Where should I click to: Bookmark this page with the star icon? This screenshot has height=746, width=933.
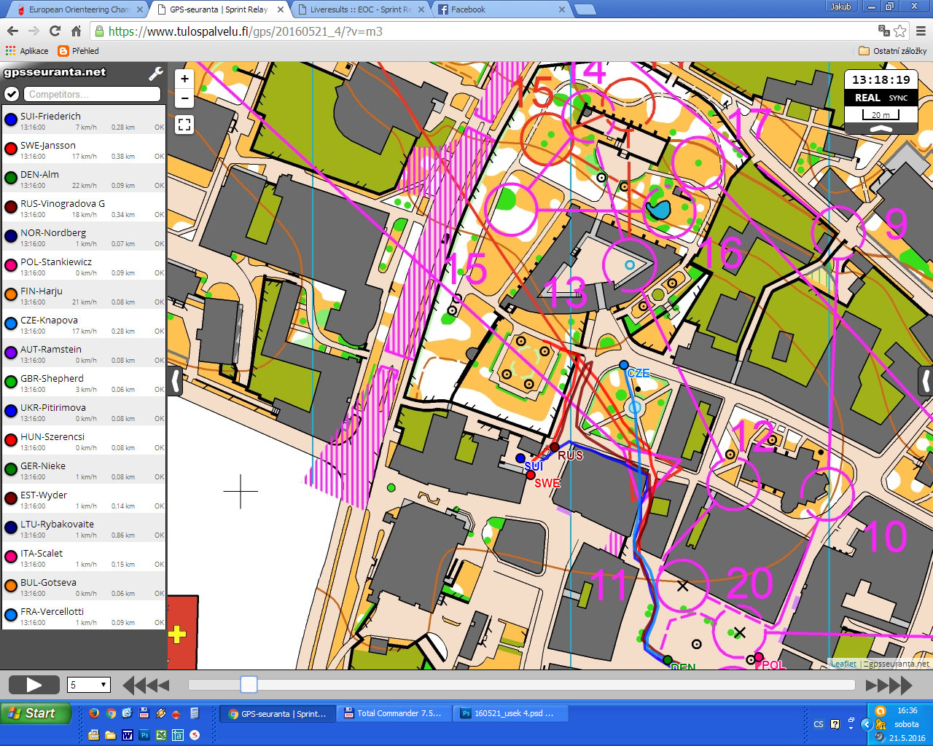pyautogui.click(x=900, y=31)
